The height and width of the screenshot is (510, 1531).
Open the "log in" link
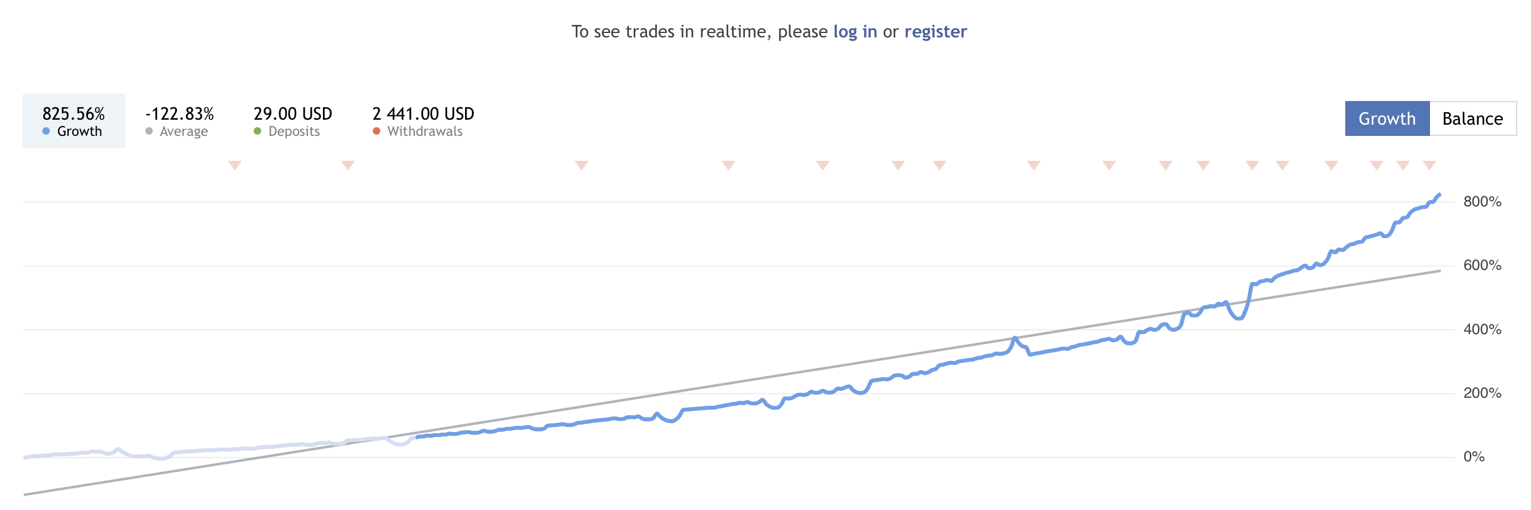[x=855, y=32]
